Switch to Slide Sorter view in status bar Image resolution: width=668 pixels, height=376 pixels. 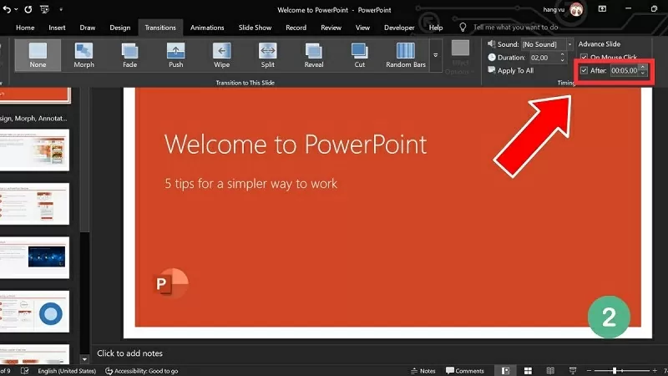(x=528, y=370)
